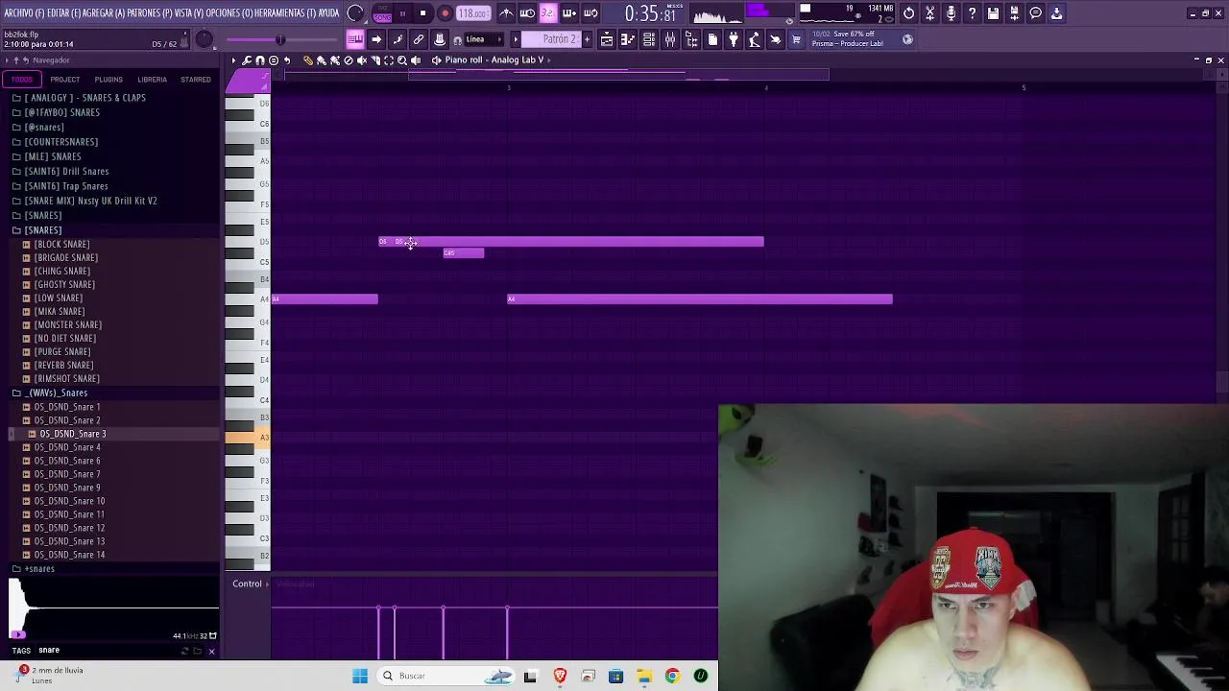Click the Control lane label below piano roll
The image size is (1229, 691).
coord(247,584)
